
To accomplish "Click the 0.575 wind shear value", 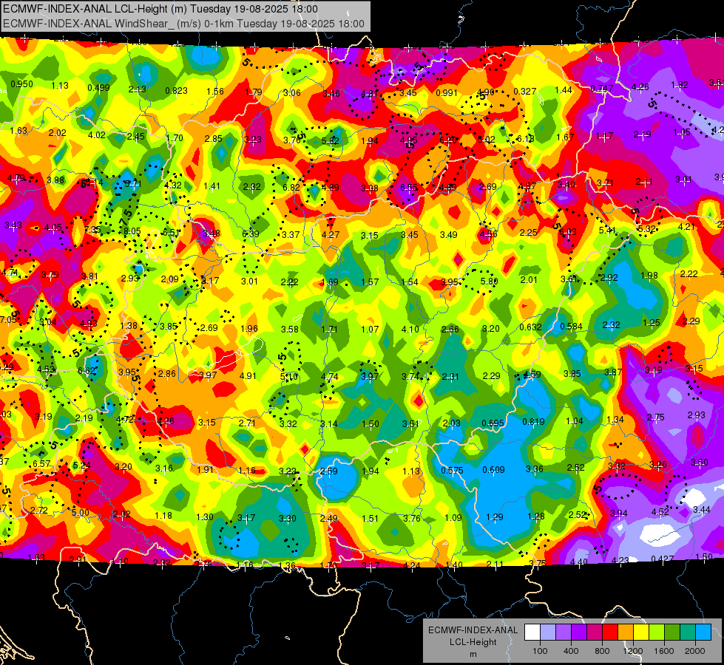I will 452,470.
